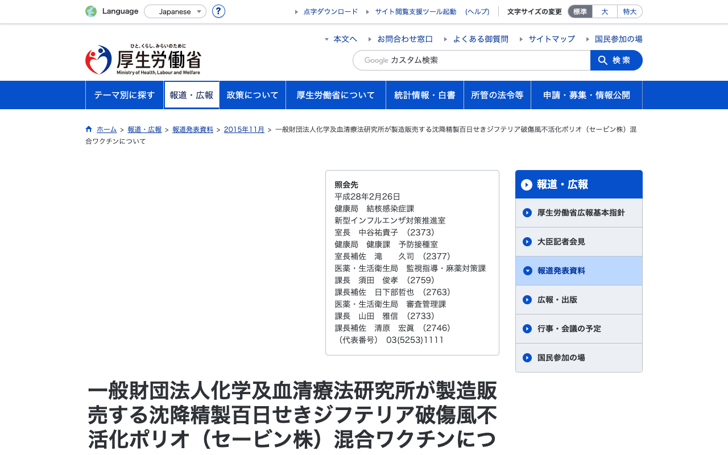
Task: Click the blue question mark help icon
Action: coord(218,11)
